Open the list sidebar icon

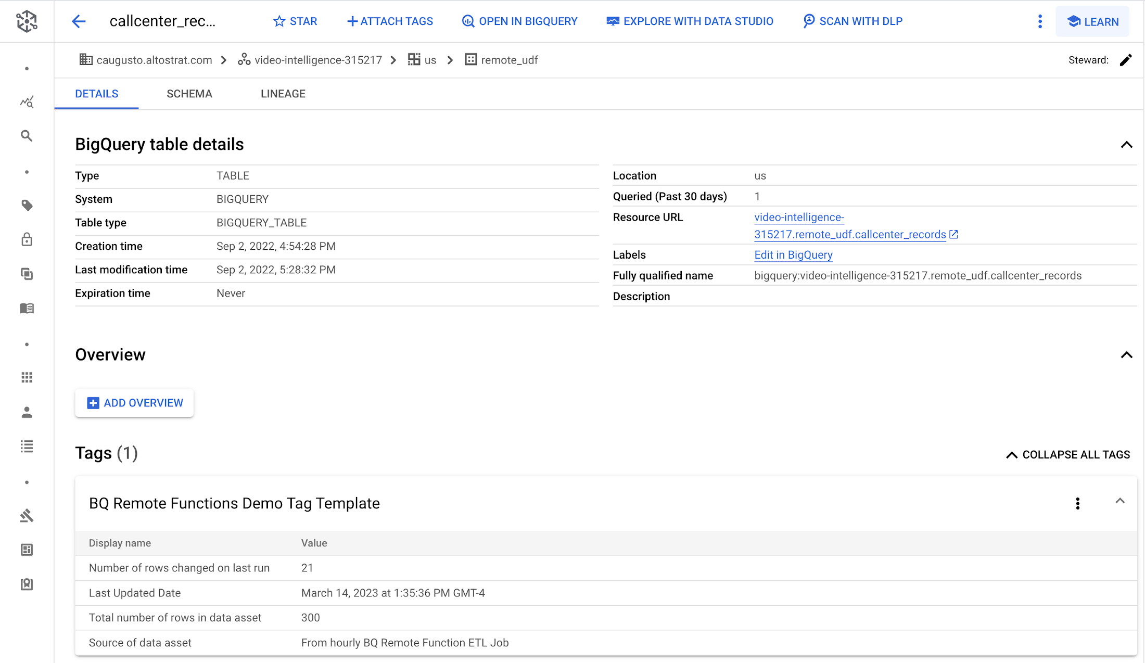[27, 447]
